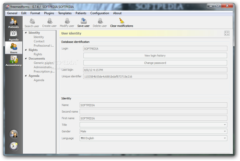Open the Format menu

click(35, 13)
